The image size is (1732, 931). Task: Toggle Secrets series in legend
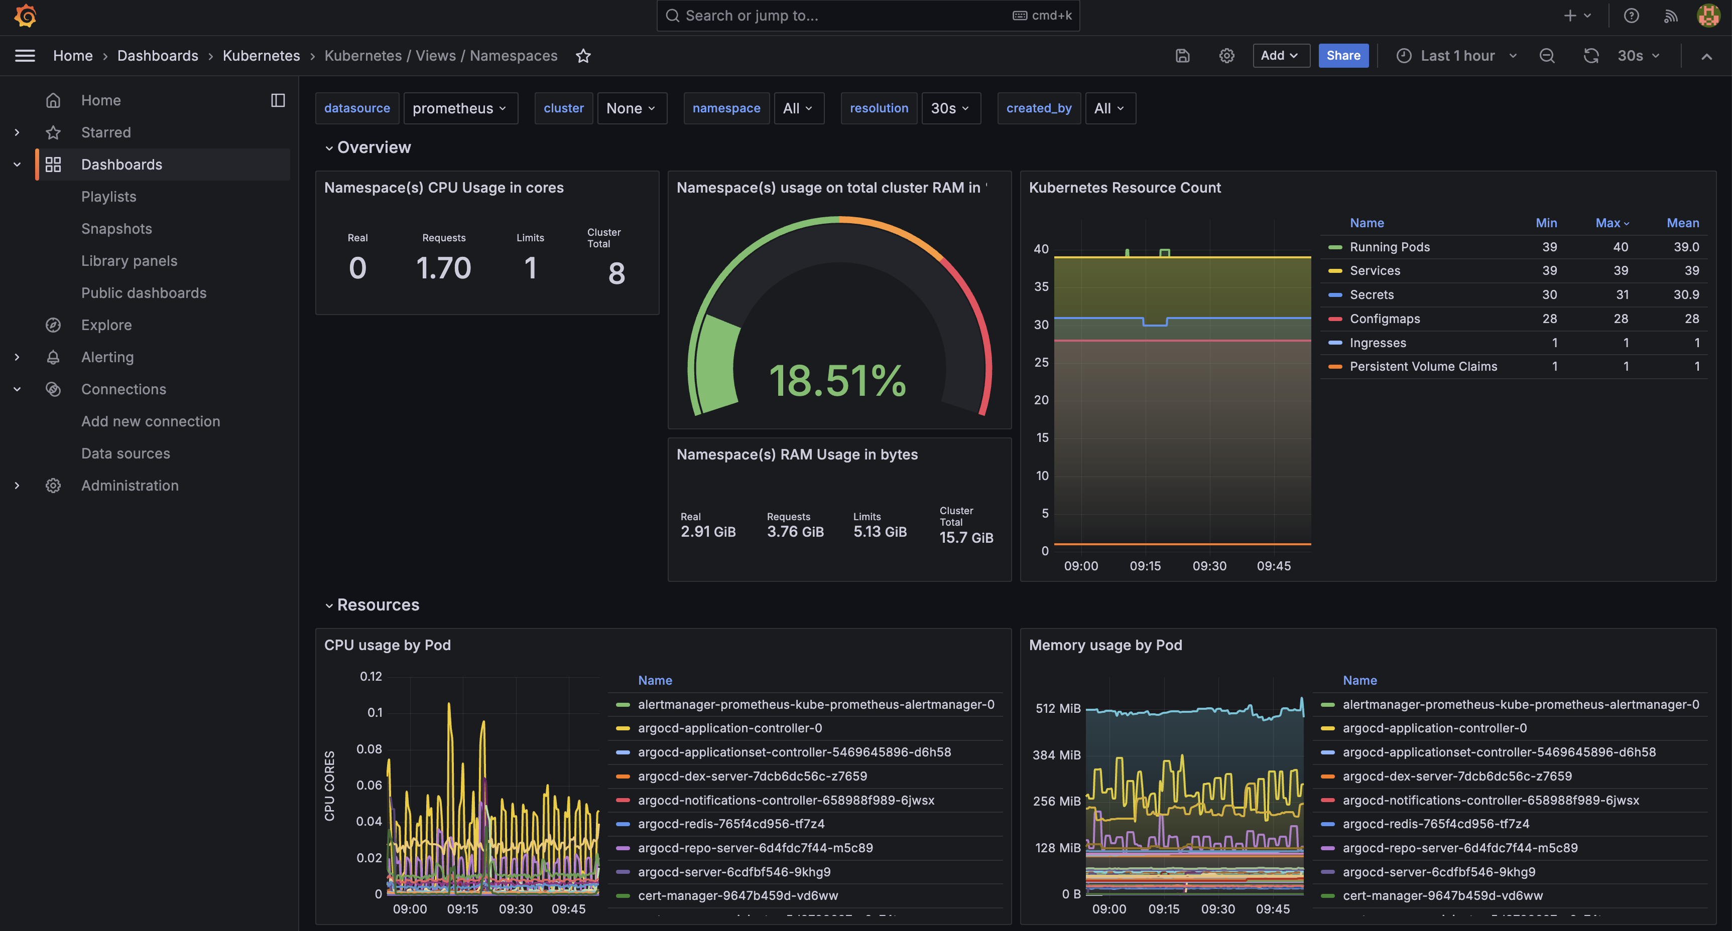coord(1371,295)
